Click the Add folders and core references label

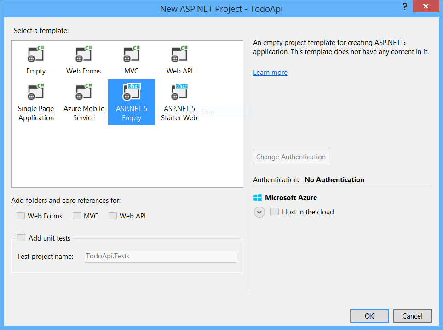point(66,201)
